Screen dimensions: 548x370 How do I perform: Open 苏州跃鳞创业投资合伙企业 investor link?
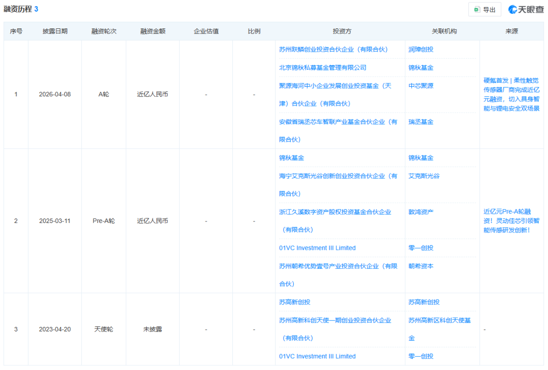click(333, 50)
